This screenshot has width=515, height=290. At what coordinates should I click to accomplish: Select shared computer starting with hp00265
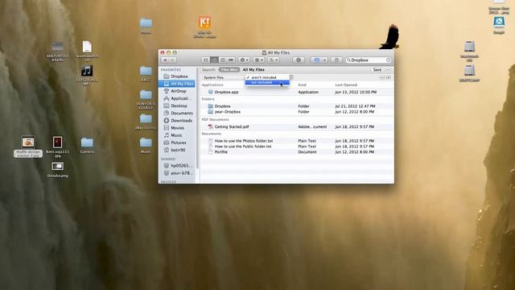[179, 166]
